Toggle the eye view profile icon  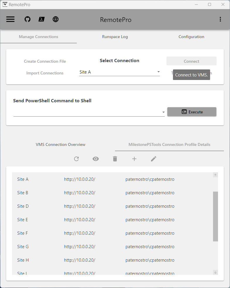(x=96, y=159)
